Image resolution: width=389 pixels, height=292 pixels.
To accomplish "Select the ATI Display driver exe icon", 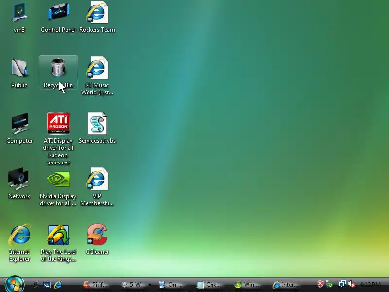I will [x=58, y=139].
